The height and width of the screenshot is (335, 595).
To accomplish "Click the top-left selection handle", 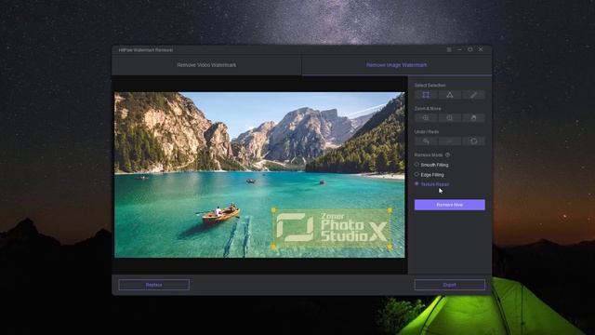I will click(273, 210).
